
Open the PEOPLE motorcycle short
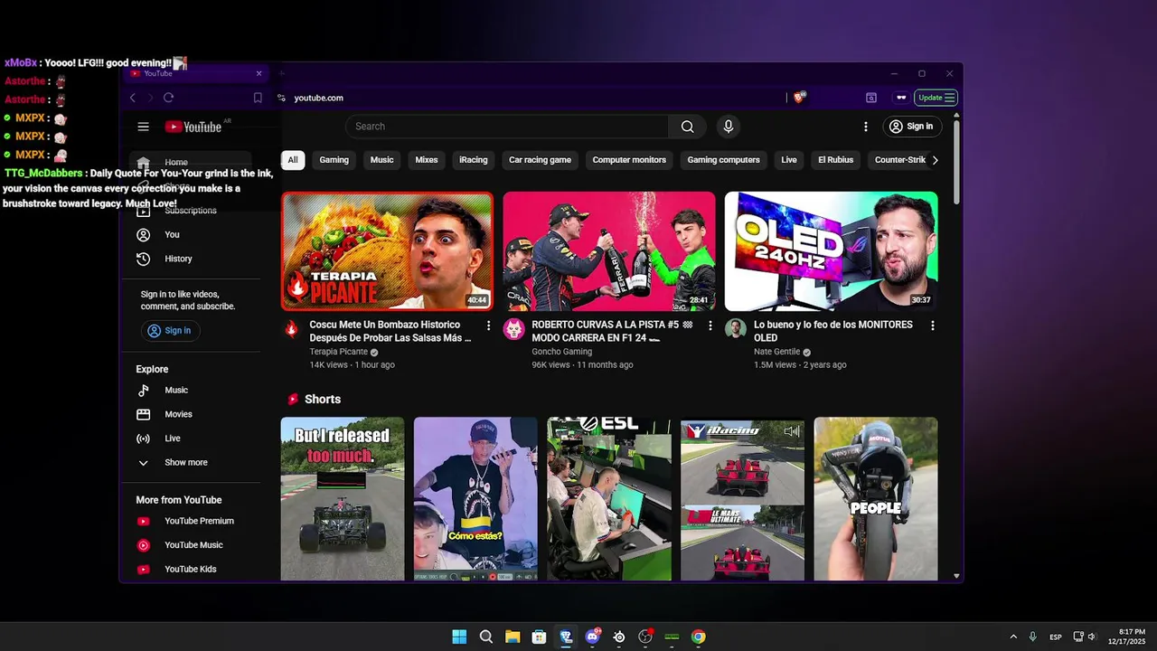pos(876,498)
